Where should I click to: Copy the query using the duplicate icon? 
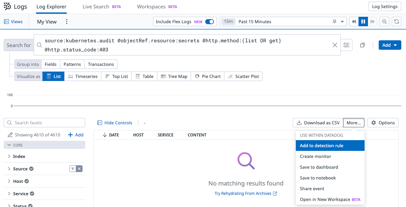point(362,45)
